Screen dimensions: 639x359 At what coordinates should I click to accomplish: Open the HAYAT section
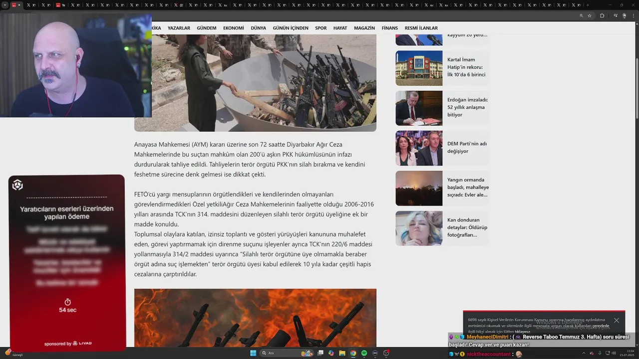[x=340, y=28]
